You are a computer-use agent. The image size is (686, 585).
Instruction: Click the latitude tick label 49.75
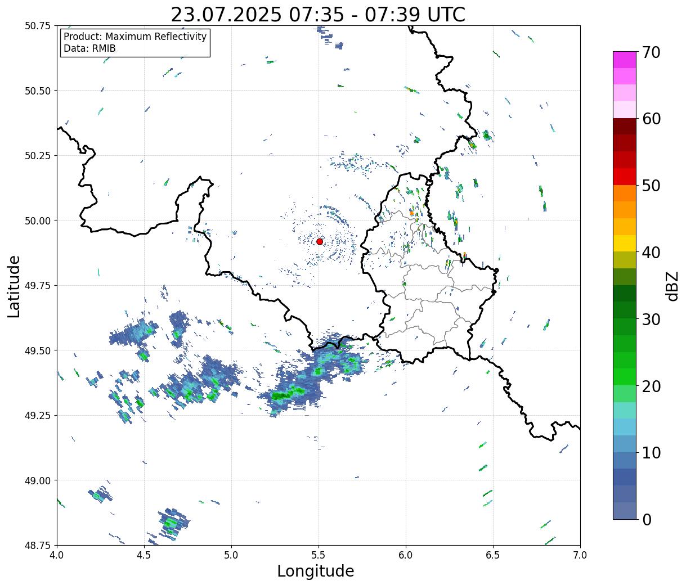point(38,286)
